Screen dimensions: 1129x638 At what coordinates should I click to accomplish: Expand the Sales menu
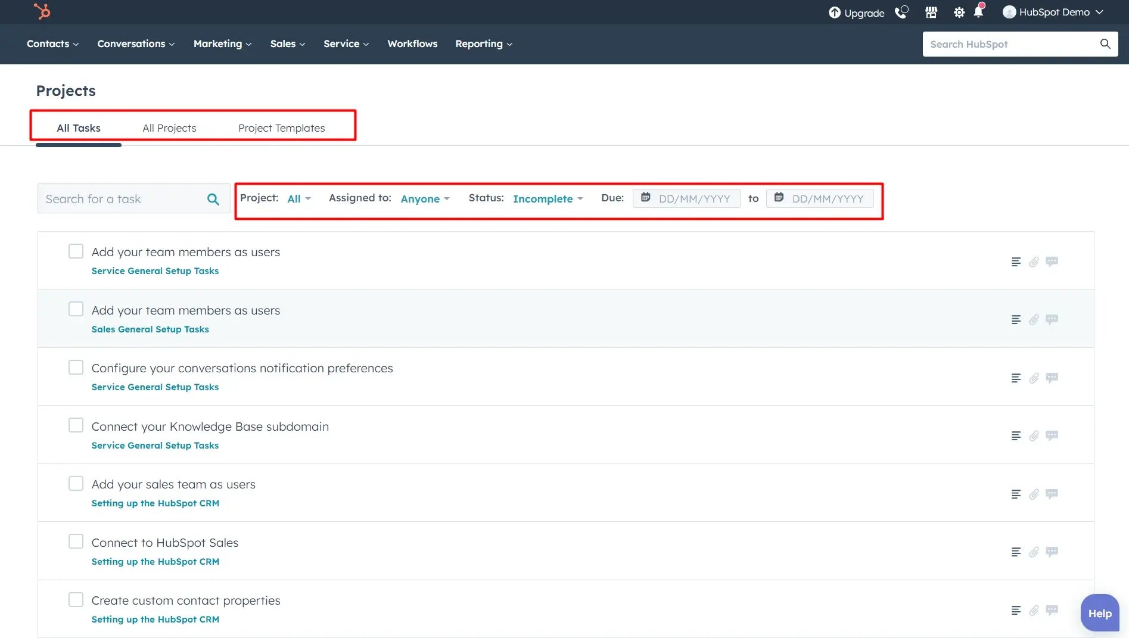click(x=288, y=43)
